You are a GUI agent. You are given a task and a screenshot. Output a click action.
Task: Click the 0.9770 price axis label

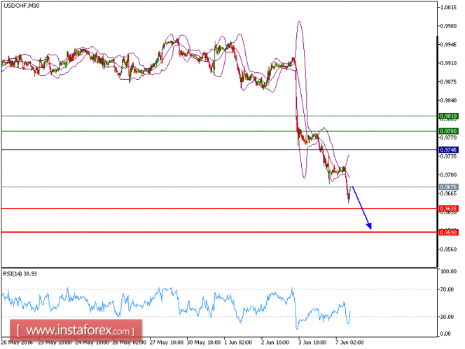pos(449,137)
